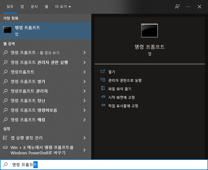The width and height of the screenshot is (208, 170).
Task: Click pin icon beside 시작 화면에 고정
Action: click(x=103, y=97)
